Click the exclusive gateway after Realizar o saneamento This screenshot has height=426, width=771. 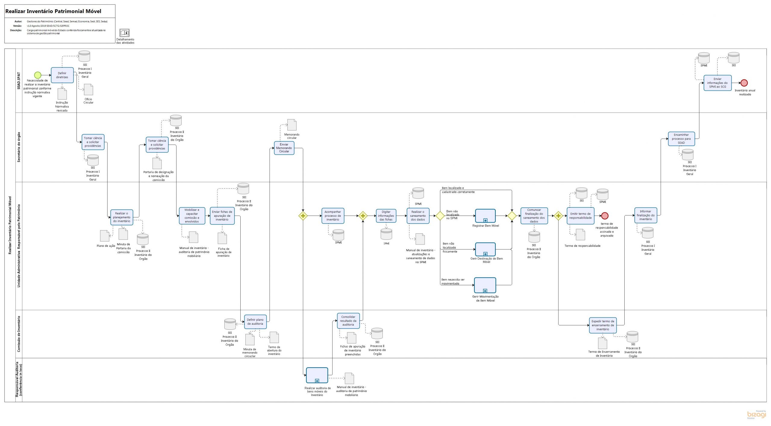[x=440, y=216]
